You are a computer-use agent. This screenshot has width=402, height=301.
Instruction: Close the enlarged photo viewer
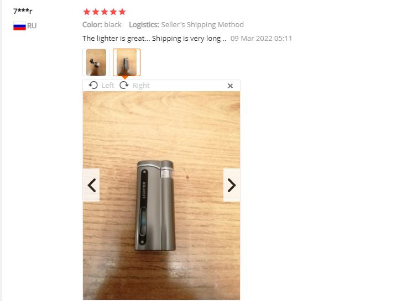click(230, 86)
